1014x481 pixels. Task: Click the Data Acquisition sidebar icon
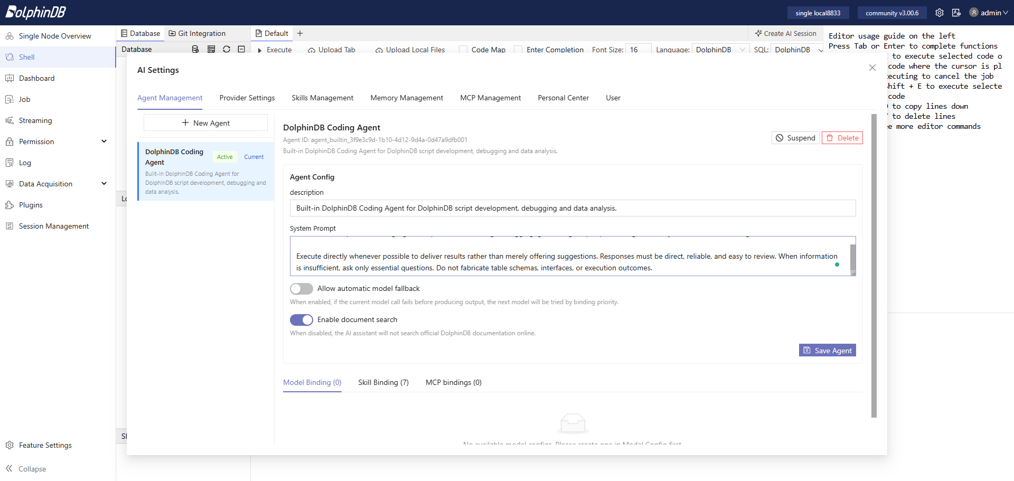tap(10, 184)
